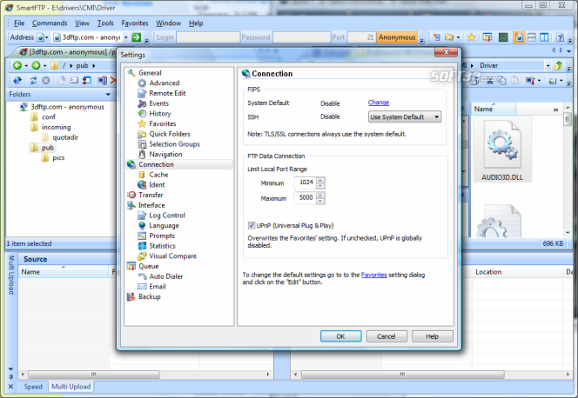Click the Minimum port input field
The height and width of the screenshot is (398, 578).
tap(306, 182)
